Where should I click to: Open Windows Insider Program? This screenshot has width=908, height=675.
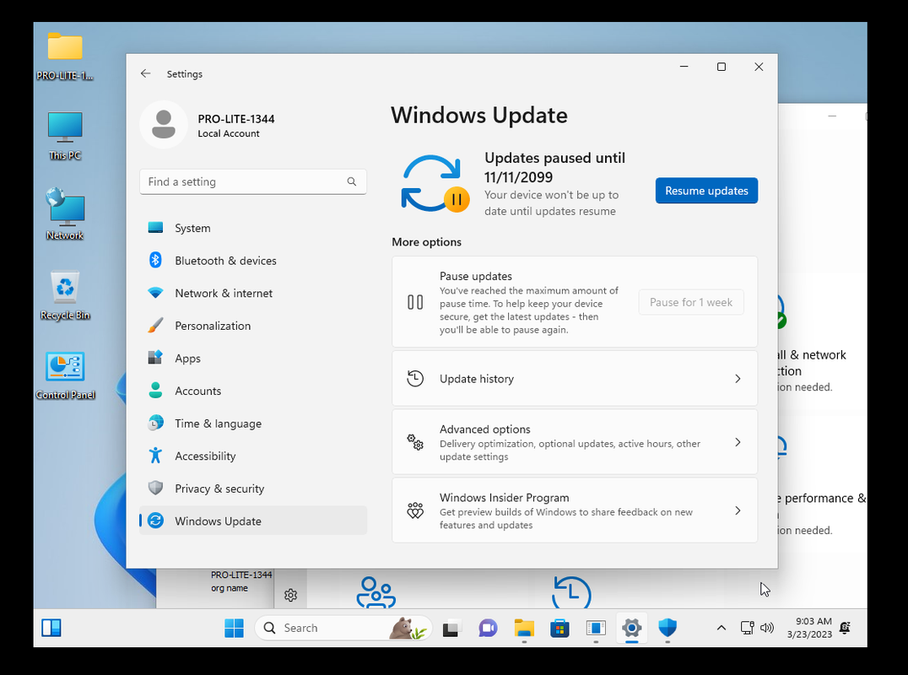coord(575,510)
